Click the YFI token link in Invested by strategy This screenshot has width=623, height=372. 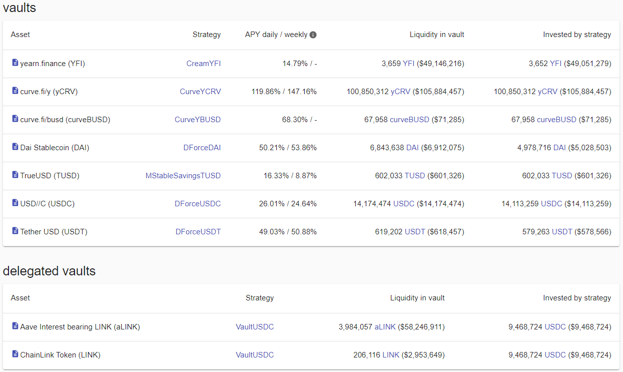pyautogui.click(x=556, y=64)
